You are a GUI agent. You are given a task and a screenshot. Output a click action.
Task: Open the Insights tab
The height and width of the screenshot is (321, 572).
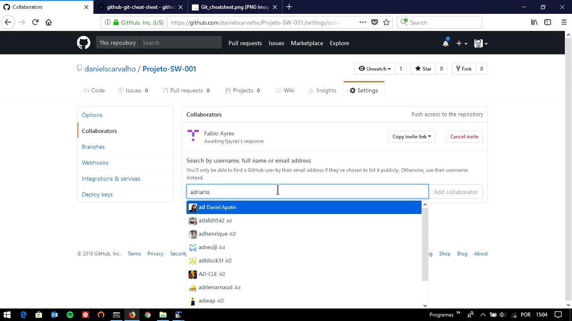(x=322, y=91)
